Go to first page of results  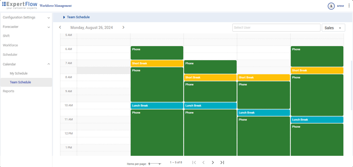tap(194, 163)
